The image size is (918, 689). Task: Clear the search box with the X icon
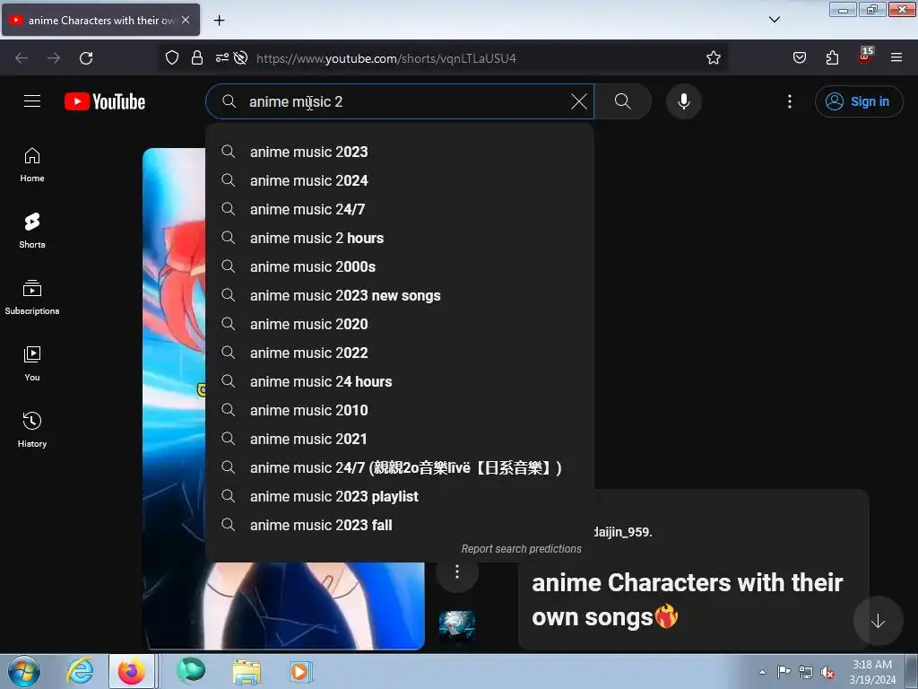click(578, 101)
